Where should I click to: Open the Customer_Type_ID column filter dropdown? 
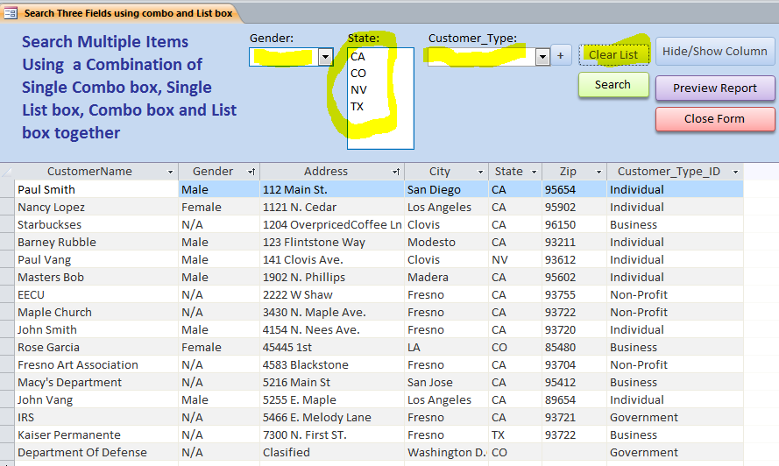click(x=736, y=172)
